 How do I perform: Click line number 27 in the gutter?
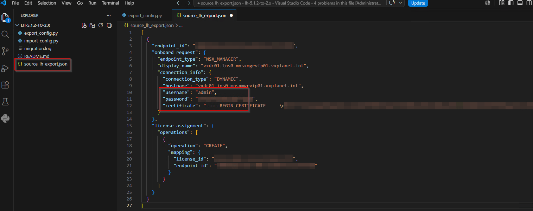(x=129, y=205)
